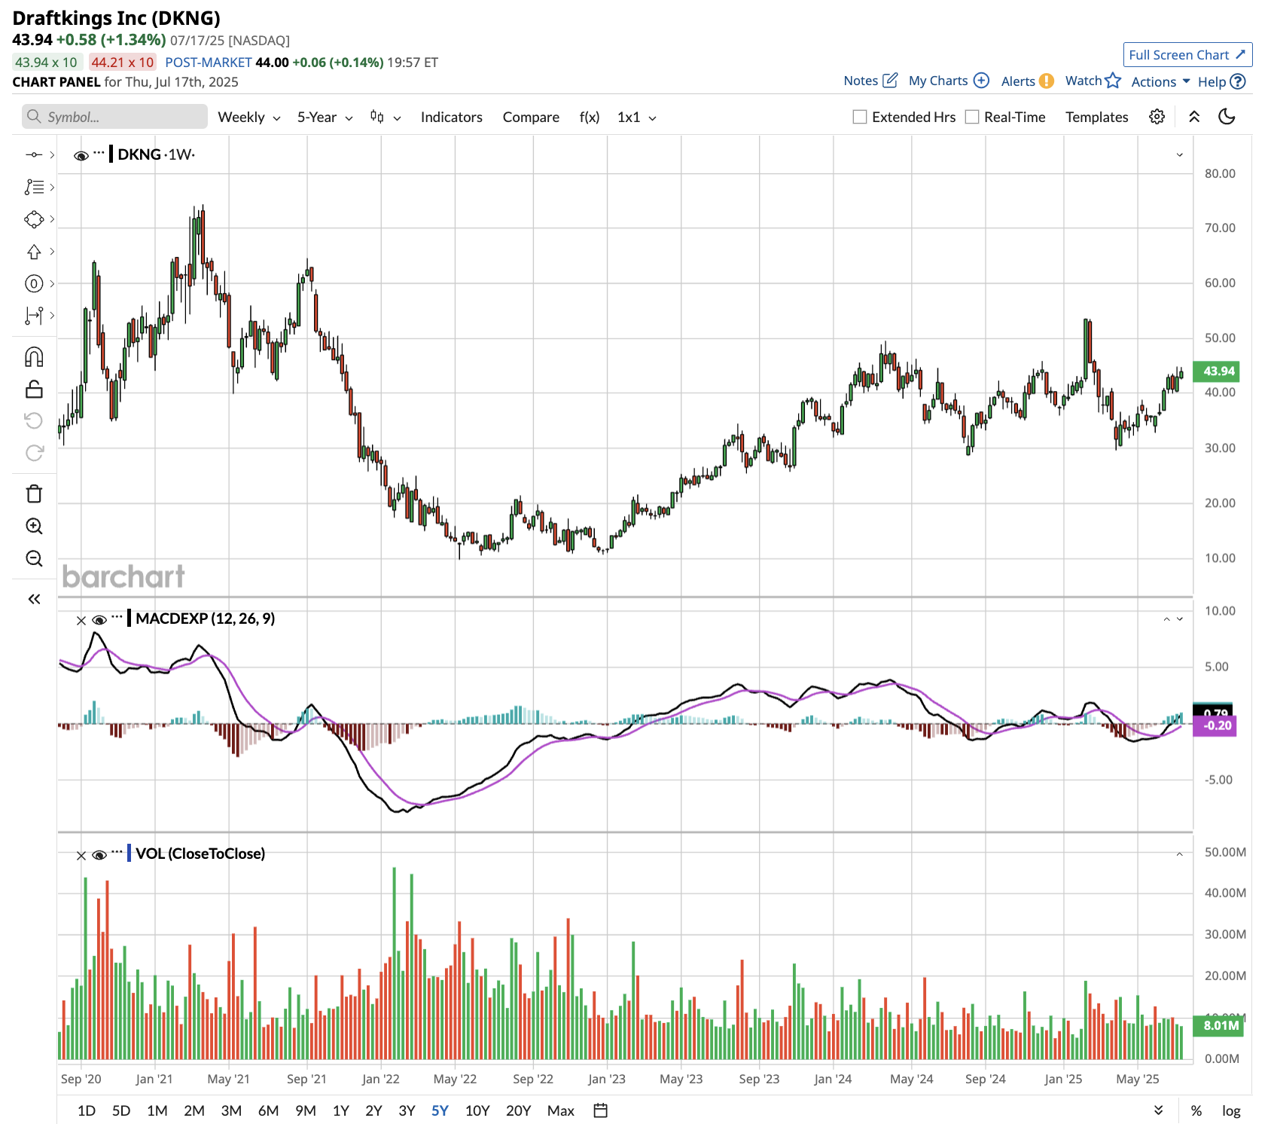Viewport: 1274px width, 1124px height.
Task: Remove the MACDEXP indicator pane
Action: pyautogui.click(x=81, y=621)
